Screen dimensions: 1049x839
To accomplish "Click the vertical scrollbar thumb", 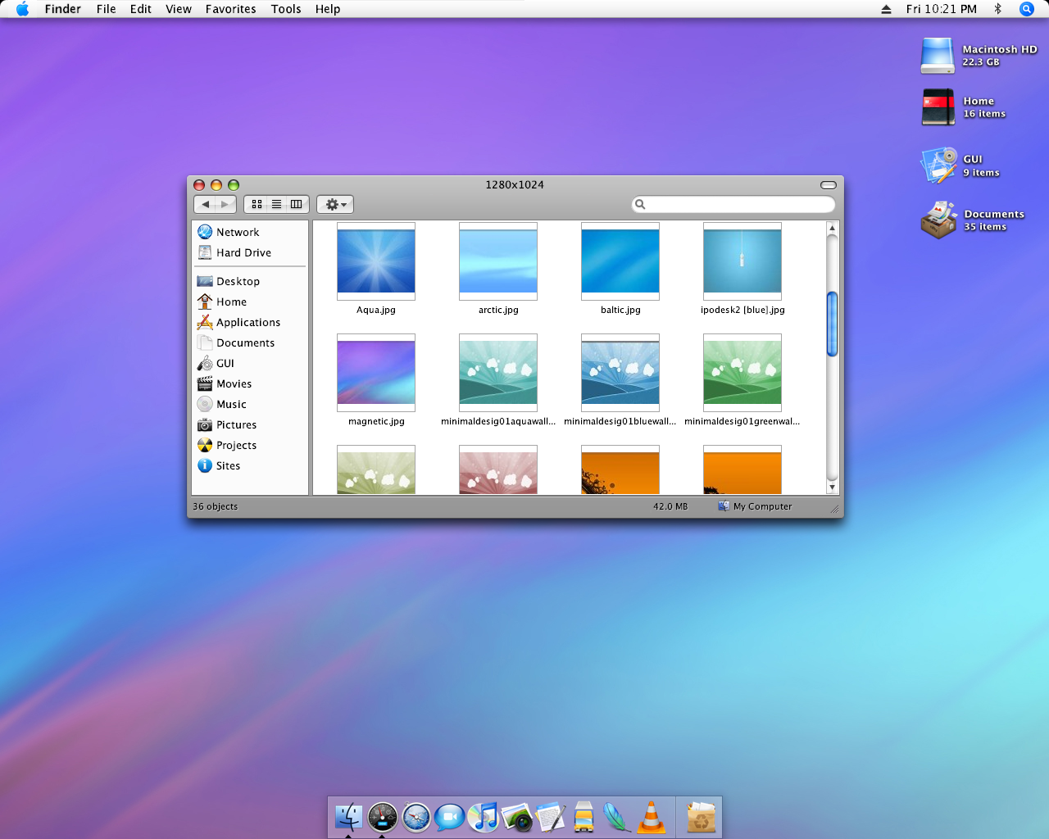I will (832, 324).
